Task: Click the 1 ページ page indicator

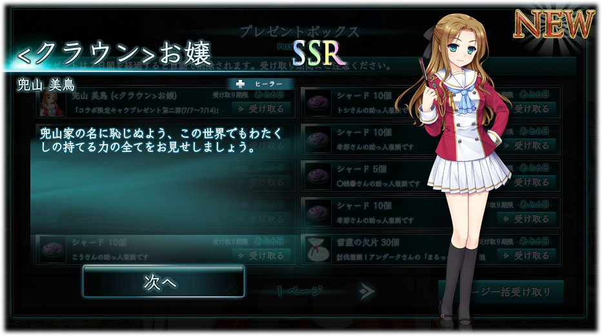Action: click(299, 291)
